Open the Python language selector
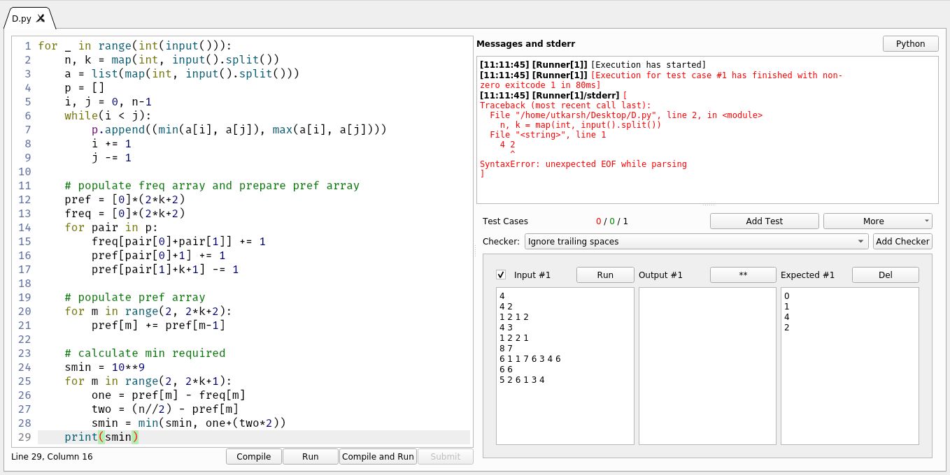This screenshot has width=950, height=475. [909, 43]
